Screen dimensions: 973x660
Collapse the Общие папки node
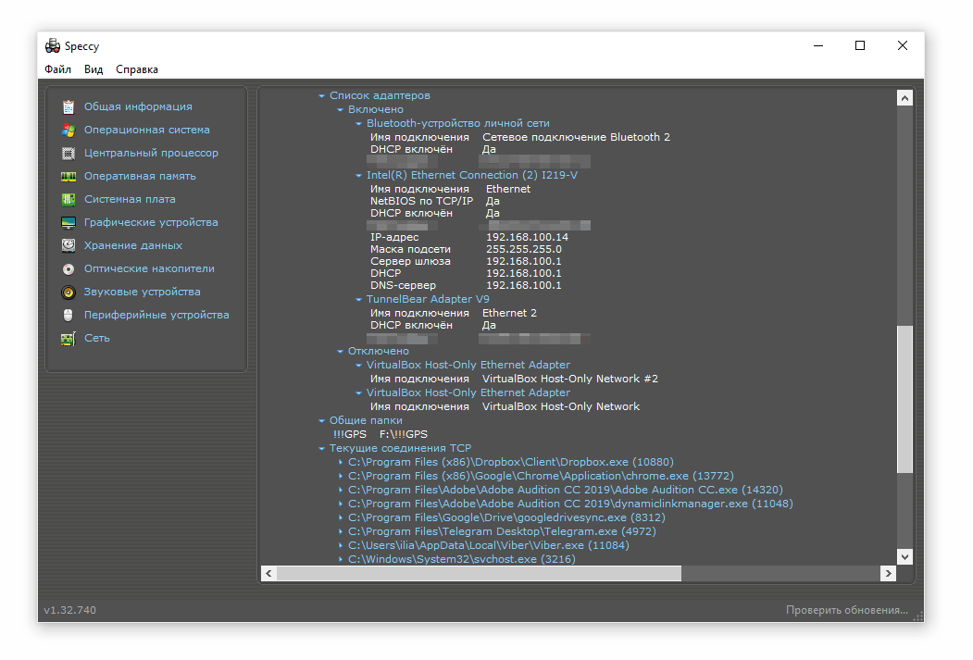pos(321,420)
